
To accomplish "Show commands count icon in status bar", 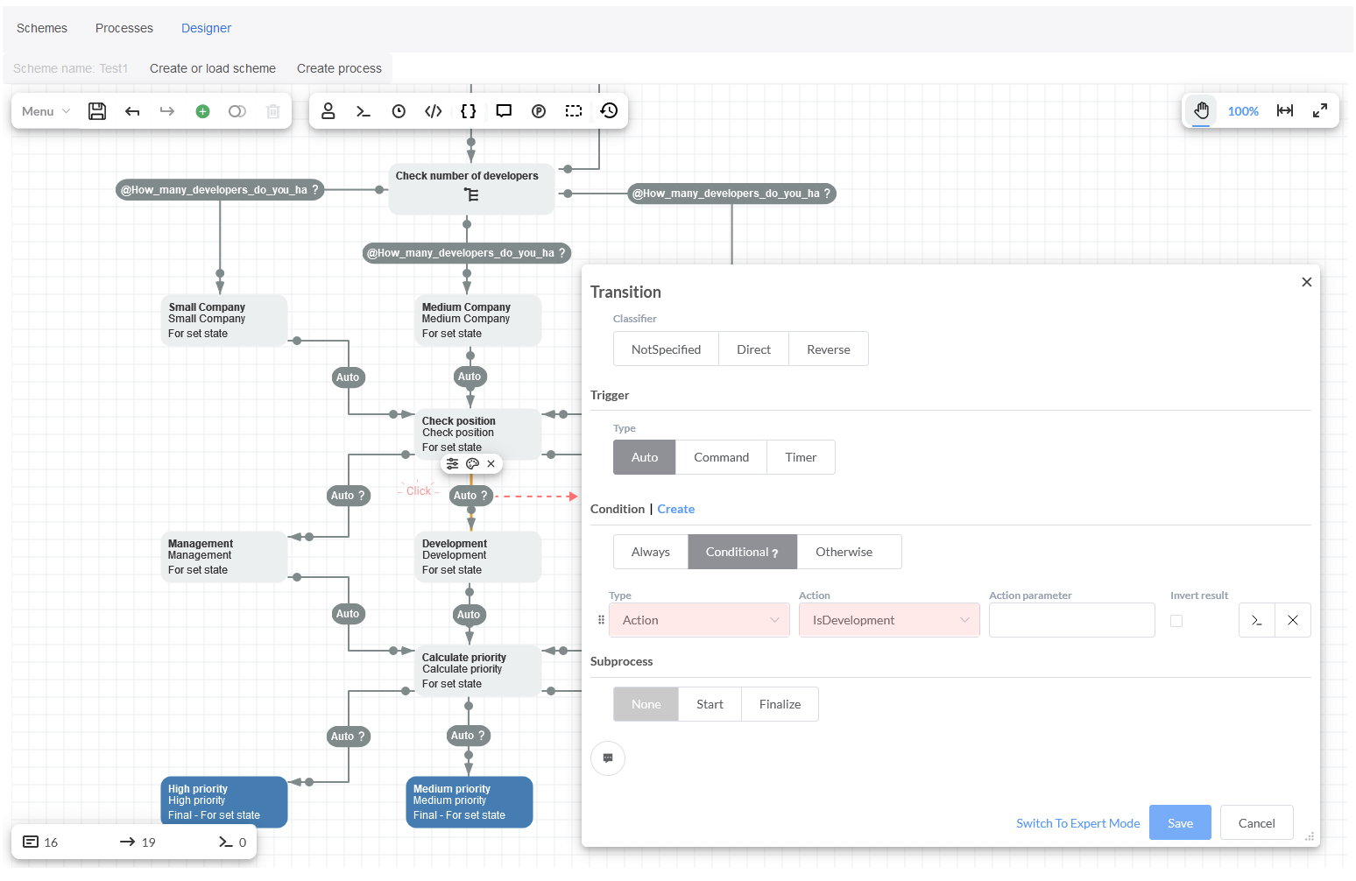I will pyautogui.click(x=225, y=842).
